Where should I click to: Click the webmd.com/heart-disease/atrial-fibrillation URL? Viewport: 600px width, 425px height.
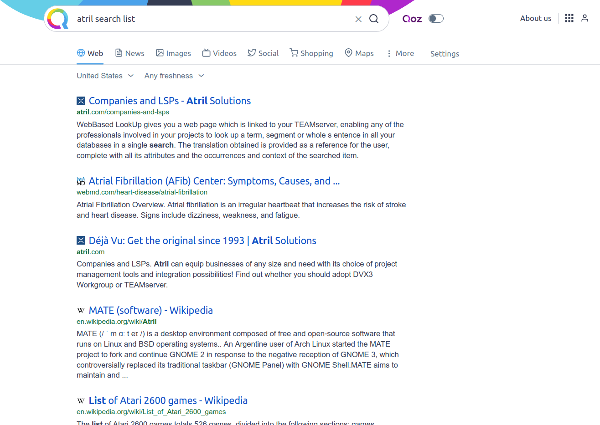pyautogui.click(x=142, y=192)
